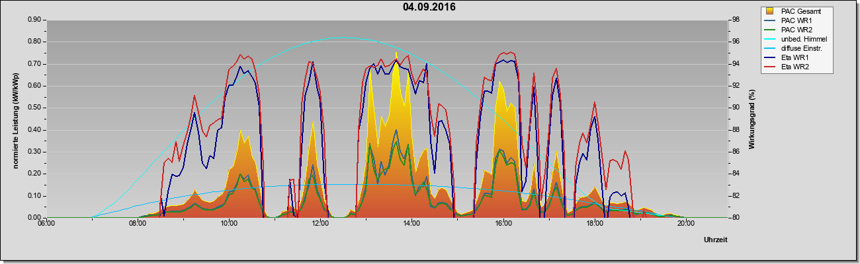Click the 80 efficiency axis value
Screen dimensions: 860x264
[736, 218]
